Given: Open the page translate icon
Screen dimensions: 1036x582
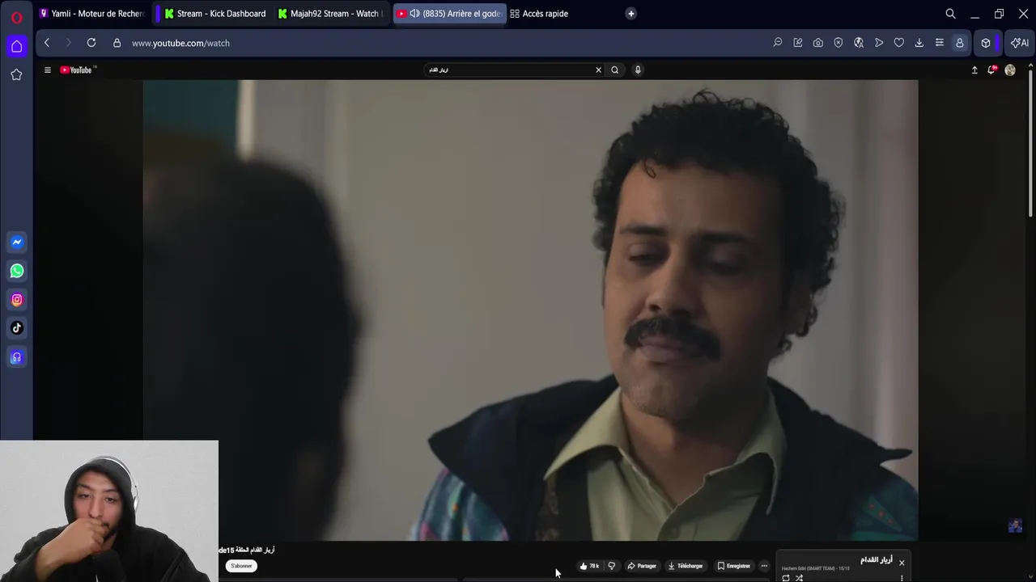Looking at the screenshot, I should point(859,43).
